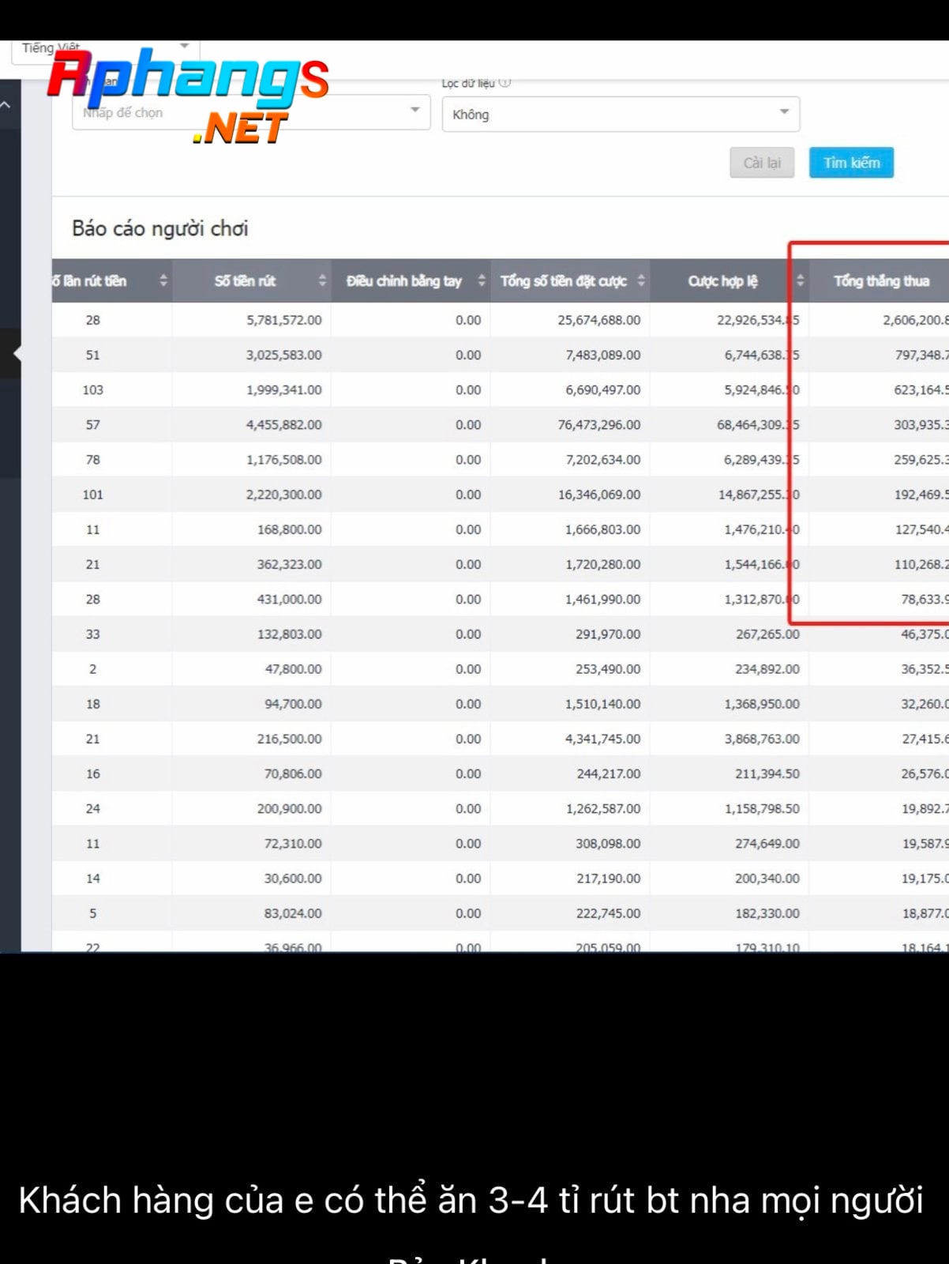
Task: Sort by Tổng số tiền đặt cược arrows
Action: click(641, 280)
